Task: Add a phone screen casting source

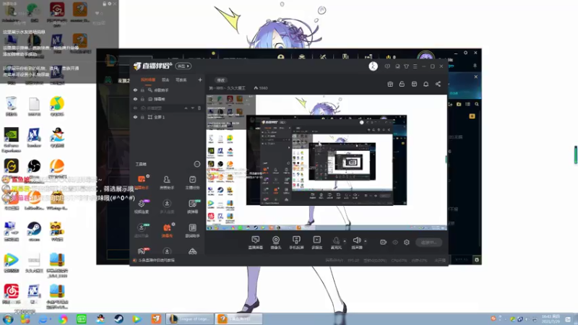Action: (296, 243)
